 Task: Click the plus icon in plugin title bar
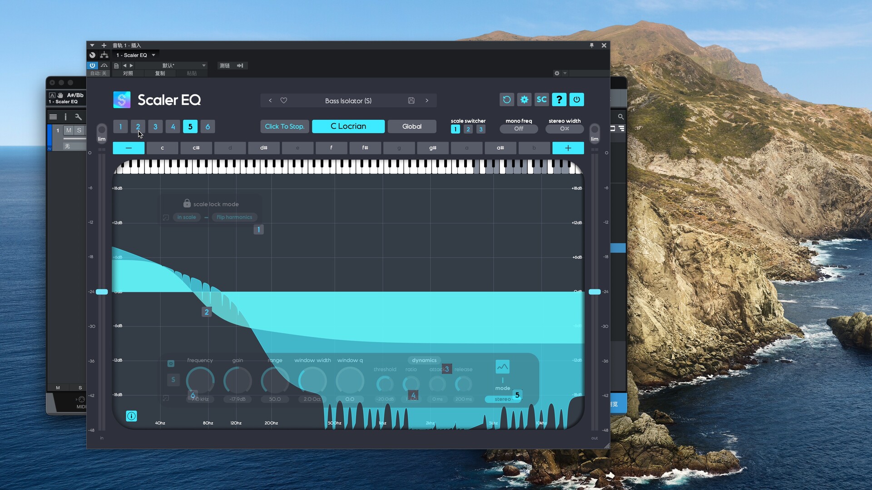pyautogui.click(x=104, y=45)
